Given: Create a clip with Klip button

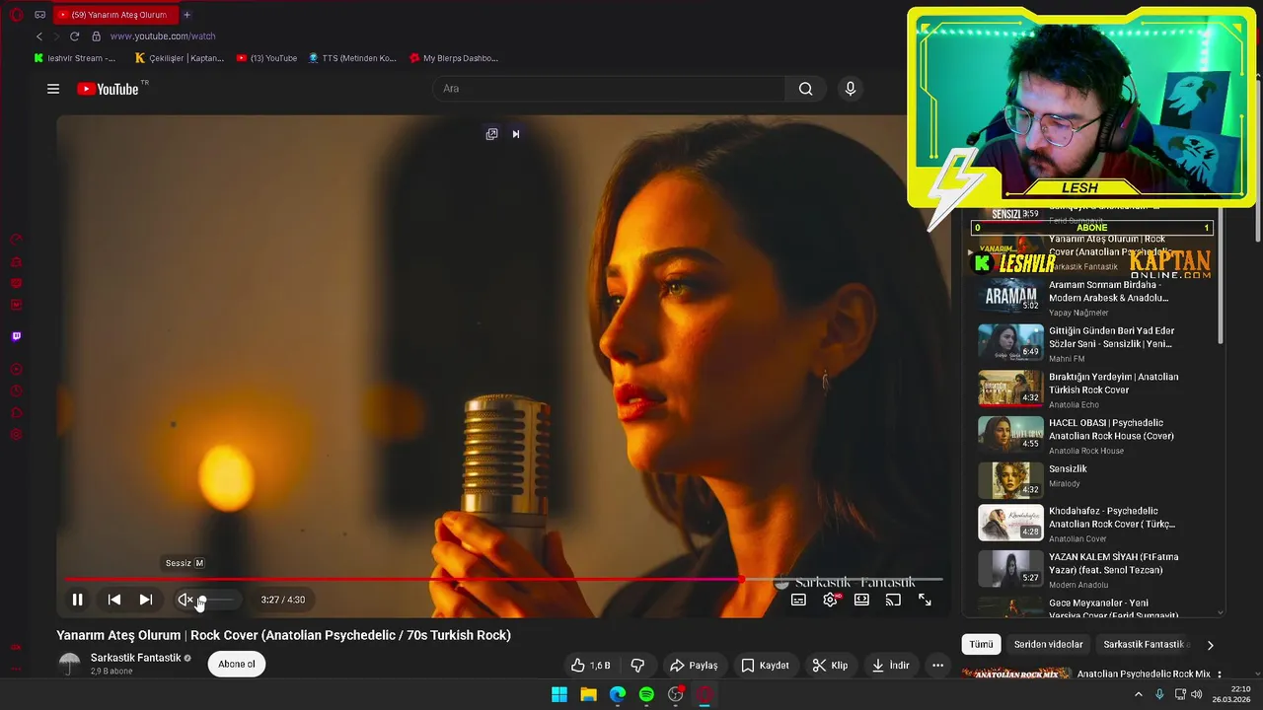Looking at the screenshot, I should click(831, 666).
